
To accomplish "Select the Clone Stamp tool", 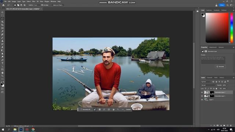I will click(2, 41).
